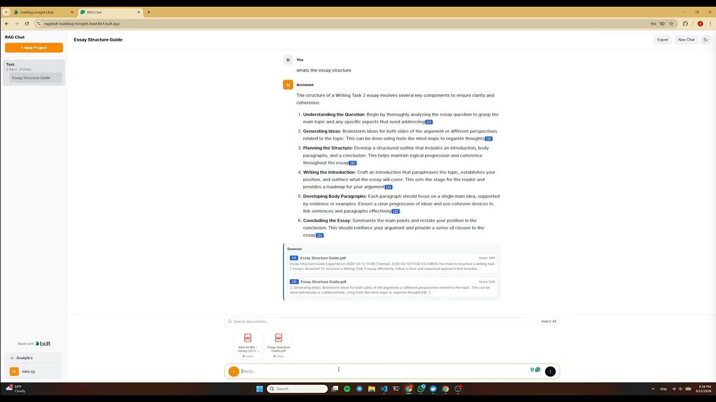The height and width of the screenshot is (402, 716).
Task: Click the RAG Chat sidebar title
Action: tap(15, 37)
